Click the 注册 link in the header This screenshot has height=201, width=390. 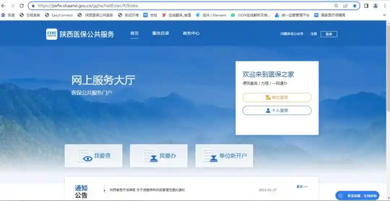coord(313,34)
